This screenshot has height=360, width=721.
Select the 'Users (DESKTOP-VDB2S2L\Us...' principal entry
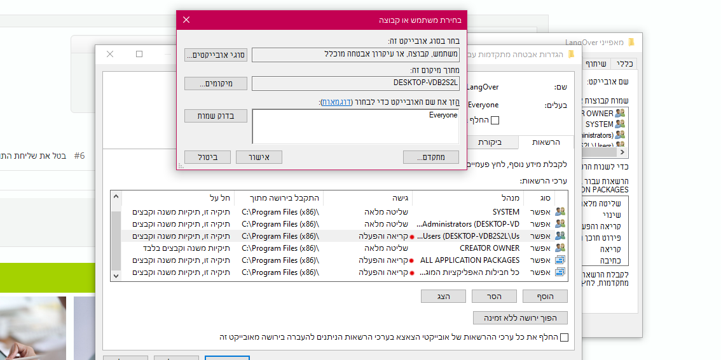tap(468, 236)
